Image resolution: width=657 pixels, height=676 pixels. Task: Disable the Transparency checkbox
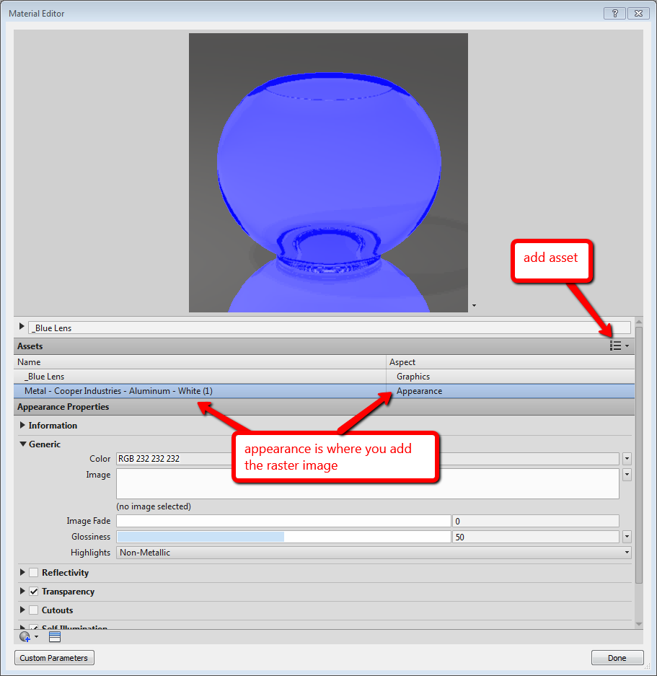pos(33,592)
